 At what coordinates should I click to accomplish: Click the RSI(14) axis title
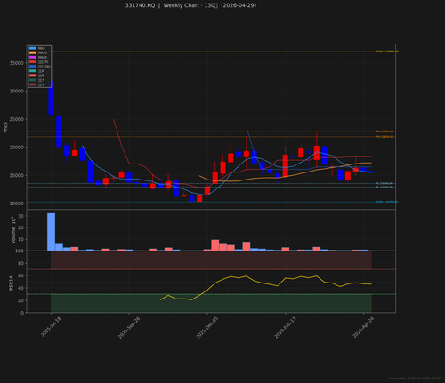tap(11, 282)
